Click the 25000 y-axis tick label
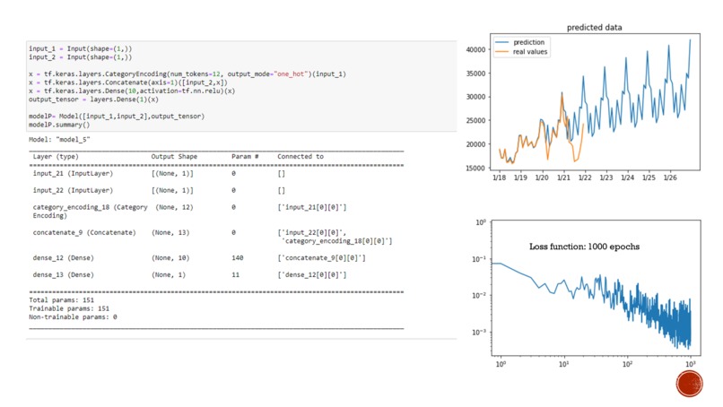Screen dimensions: 723x407 point(475,120)
